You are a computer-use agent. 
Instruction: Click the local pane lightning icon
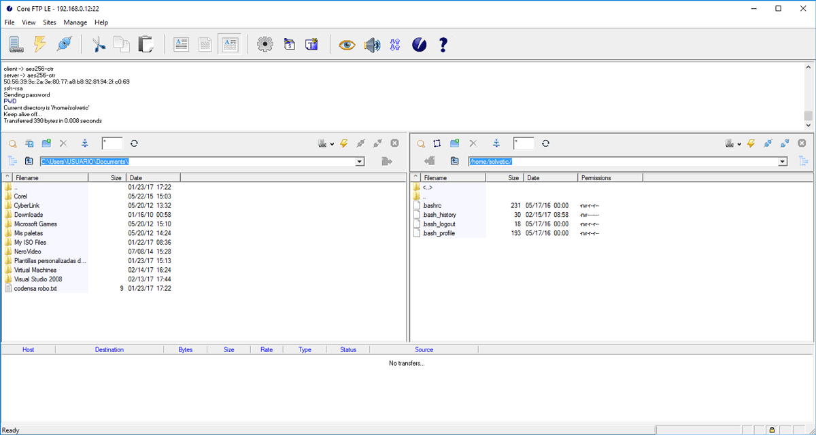click(x=343, y=143)
